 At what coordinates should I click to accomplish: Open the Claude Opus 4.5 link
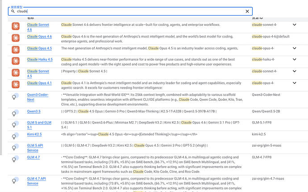coord(39,48)
